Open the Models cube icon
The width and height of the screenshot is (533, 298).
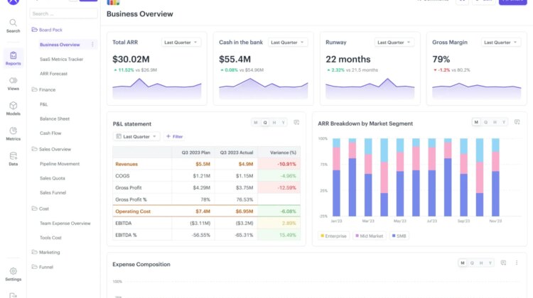pyautogui.click(x=13, y=109)
